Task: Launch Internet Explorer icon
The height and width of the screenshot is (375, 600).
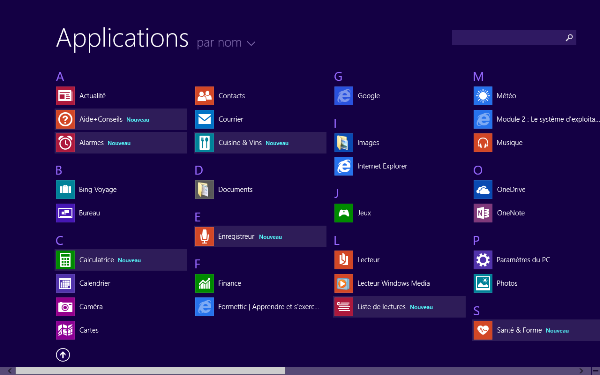Action: [x=344, y=166]
